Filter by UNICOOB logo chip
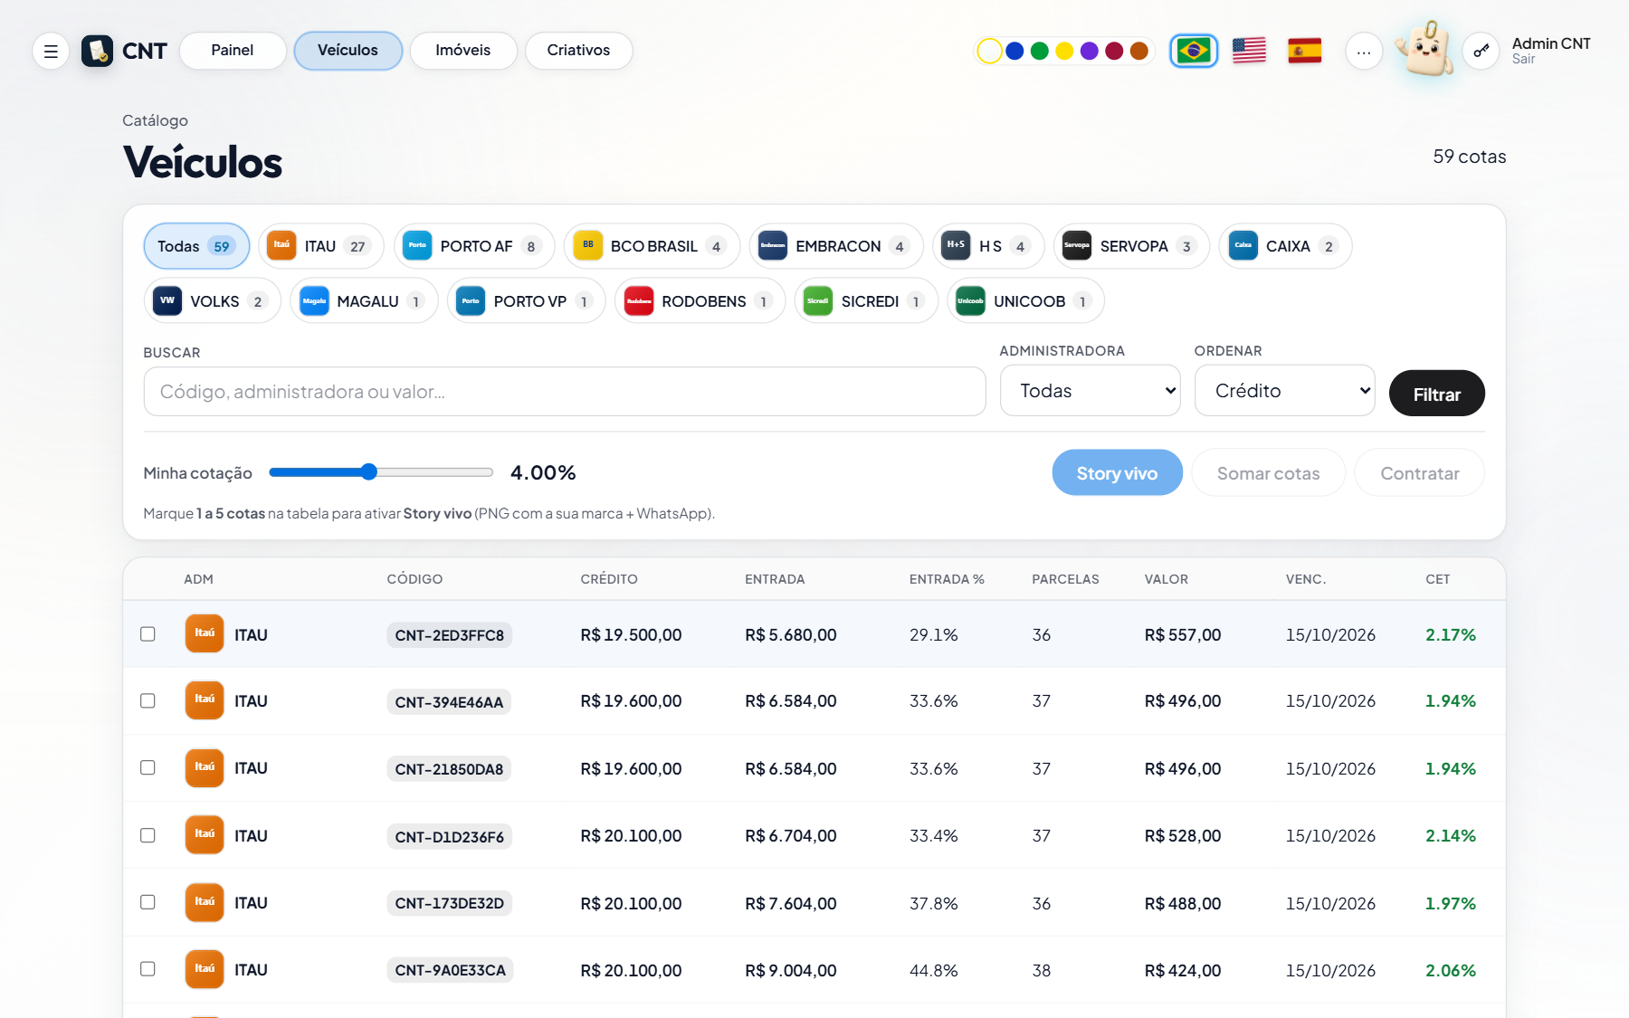This screenshot has height=1018, width=1629. (x=1025, y=301)
